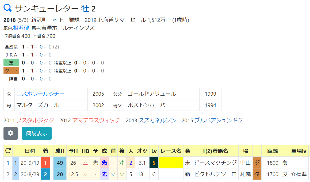Open trainer link 相沢郁
310x182 pixels.
point(21,28)
